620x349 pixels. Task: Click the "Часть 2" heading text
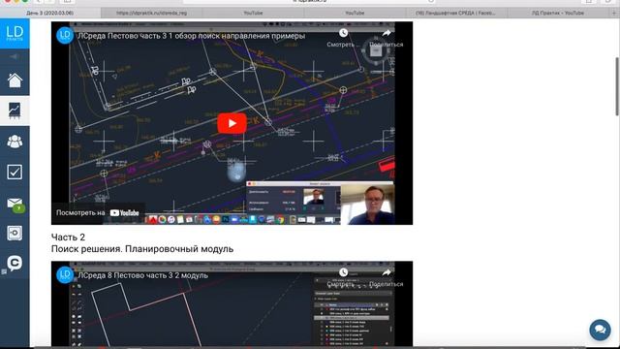(68, 237)
